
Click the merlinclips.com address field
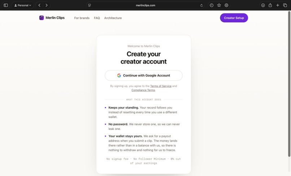tap(145, 5)
